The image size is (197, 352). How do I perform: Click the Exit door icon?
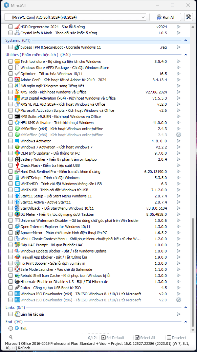click(17, 329)
